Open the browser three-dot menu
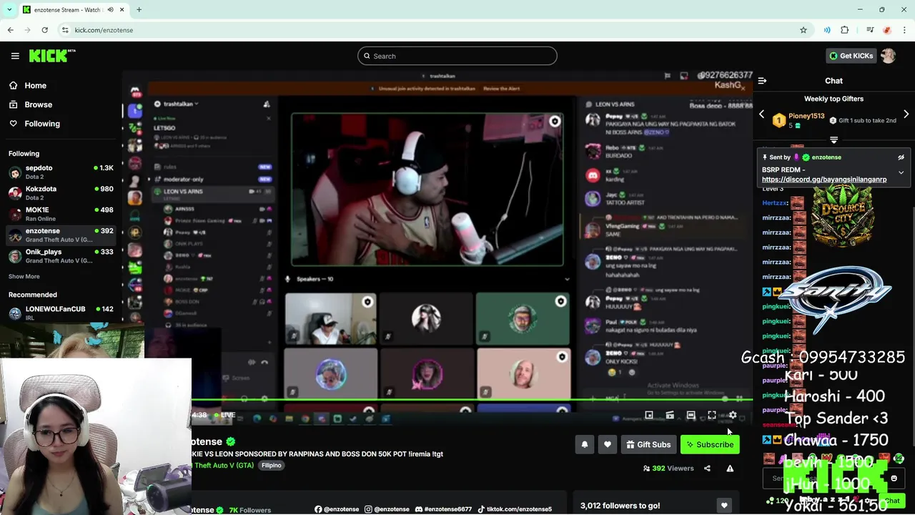The image size is (915, 515). (x=904, y=30)
